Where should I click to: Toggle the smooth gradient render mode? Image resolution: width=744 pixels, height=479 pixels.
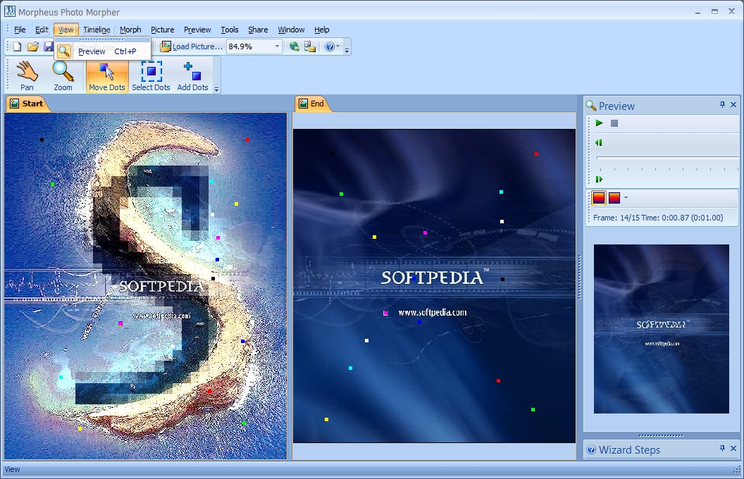[599, 198]
